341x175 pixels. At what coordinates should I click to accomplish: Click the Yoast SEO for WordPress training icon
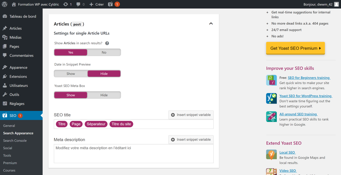(271, 98)
